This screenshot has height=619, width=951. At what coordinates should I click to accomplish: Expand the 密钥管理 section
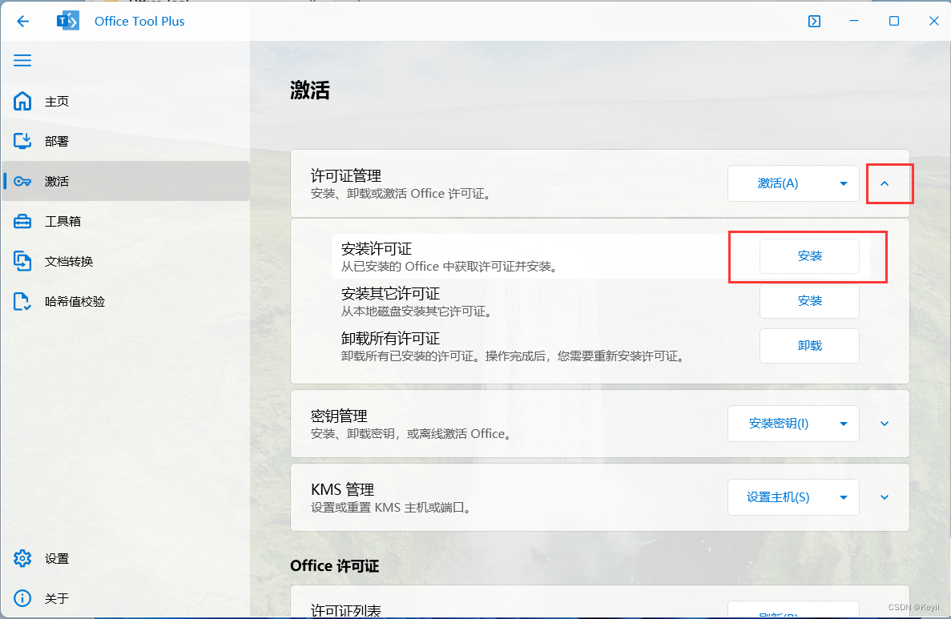point(884,424)
